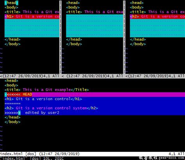Click the <head> line in the bottom merge pane
The width and height of the screenshot is (185, 160).
(11, 81)
